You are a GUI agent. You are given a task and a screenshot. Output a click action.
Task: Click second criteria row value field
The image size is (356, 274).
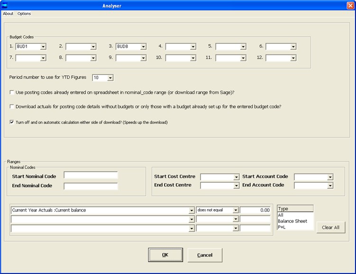pyautogui.click(x=255, y=219)
